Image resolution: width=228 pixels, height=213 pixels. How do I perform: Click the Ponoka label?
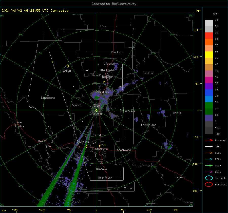tap(116, 52)
